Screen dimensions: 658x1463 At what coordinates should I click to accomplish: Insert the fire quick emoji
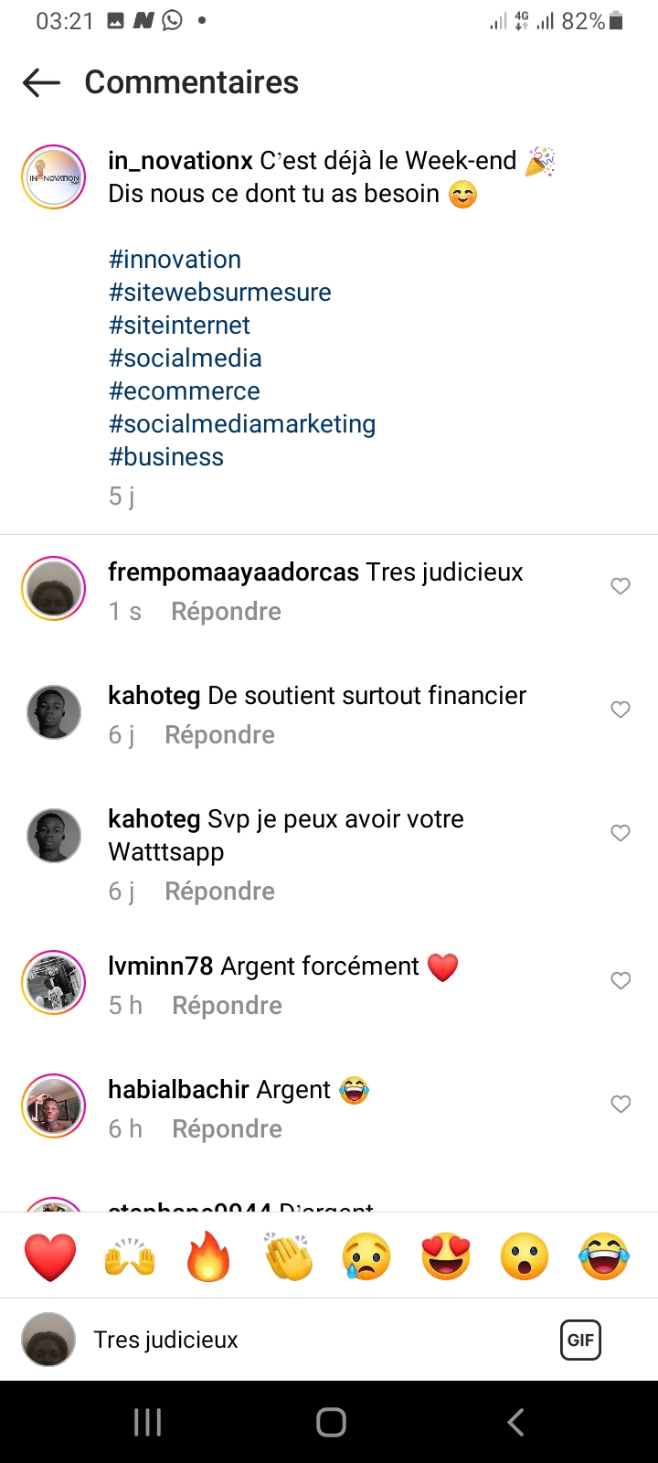point(208,1256)
